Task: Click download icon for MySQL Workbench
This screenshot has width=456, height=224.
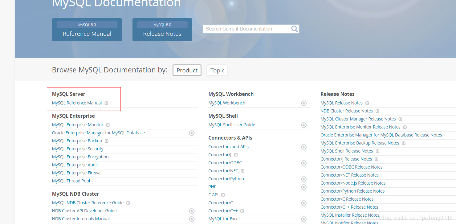Action: tap(304, 103)
